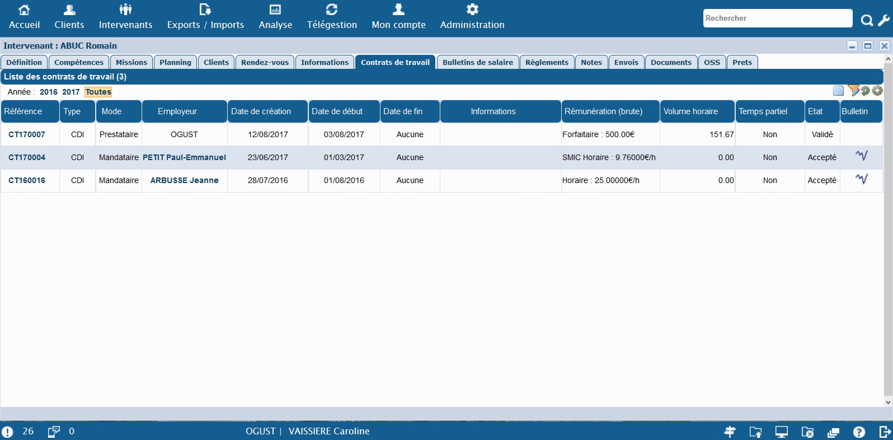
Task: Open bulletin chart icon for CT170004
Action: [x=862, y=156]
